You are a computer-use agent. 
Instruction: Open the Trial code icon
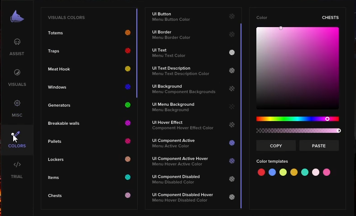[x=17, y=164]
